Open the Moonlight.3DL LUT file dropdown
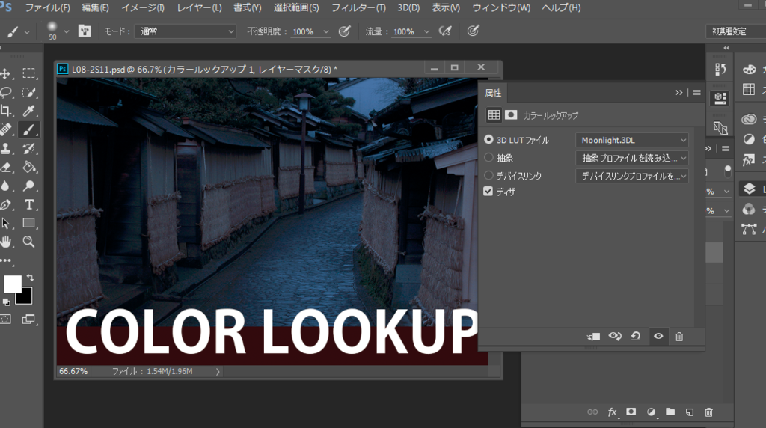 pyautogui.click(x=632, y=140)
